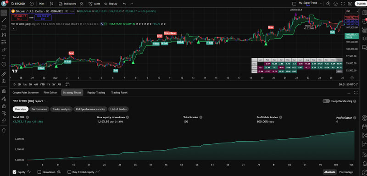Open the USD currency dropdown
Image resolution: width=367 pixels, height=176 pixels.
352,11
